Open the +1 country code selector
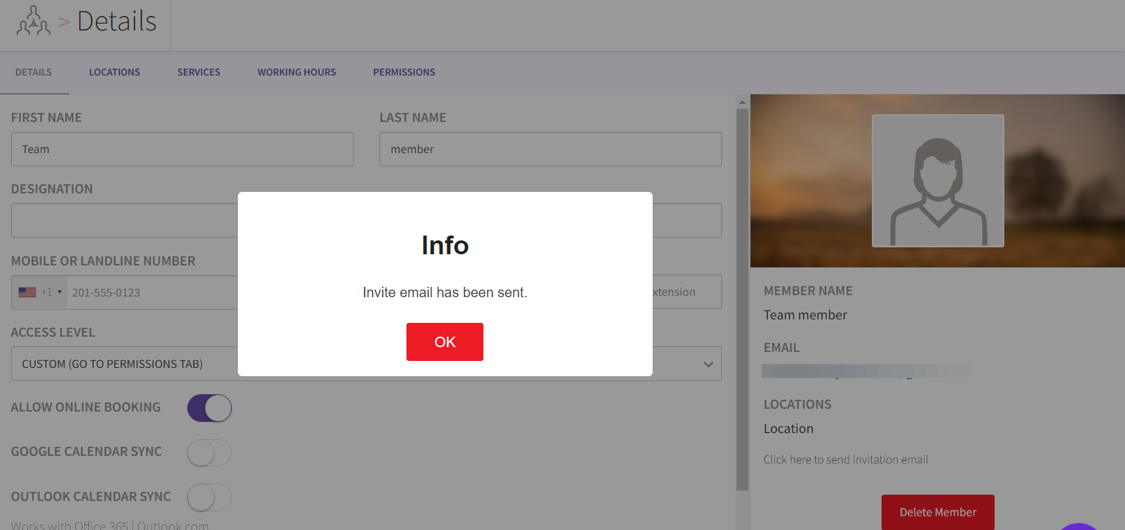The height and width of the screenshot is (530, 1125). 51,292
